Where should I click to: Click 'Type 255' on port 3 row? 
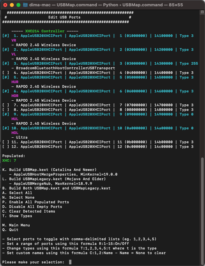point(189,63)
